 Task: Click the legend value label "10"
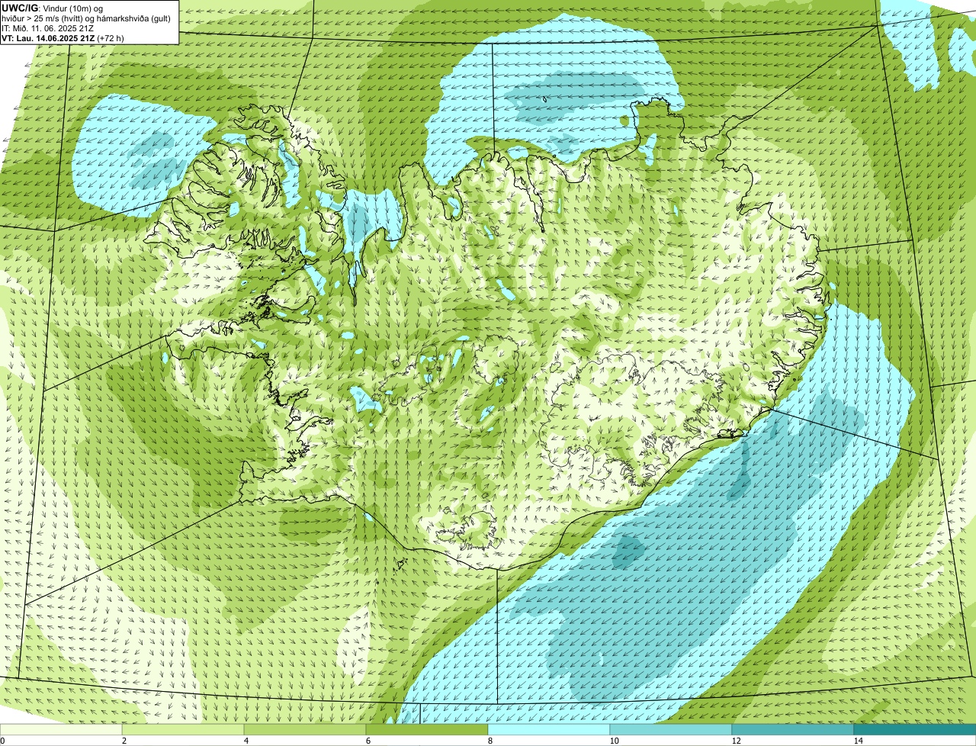coord(615,741)
